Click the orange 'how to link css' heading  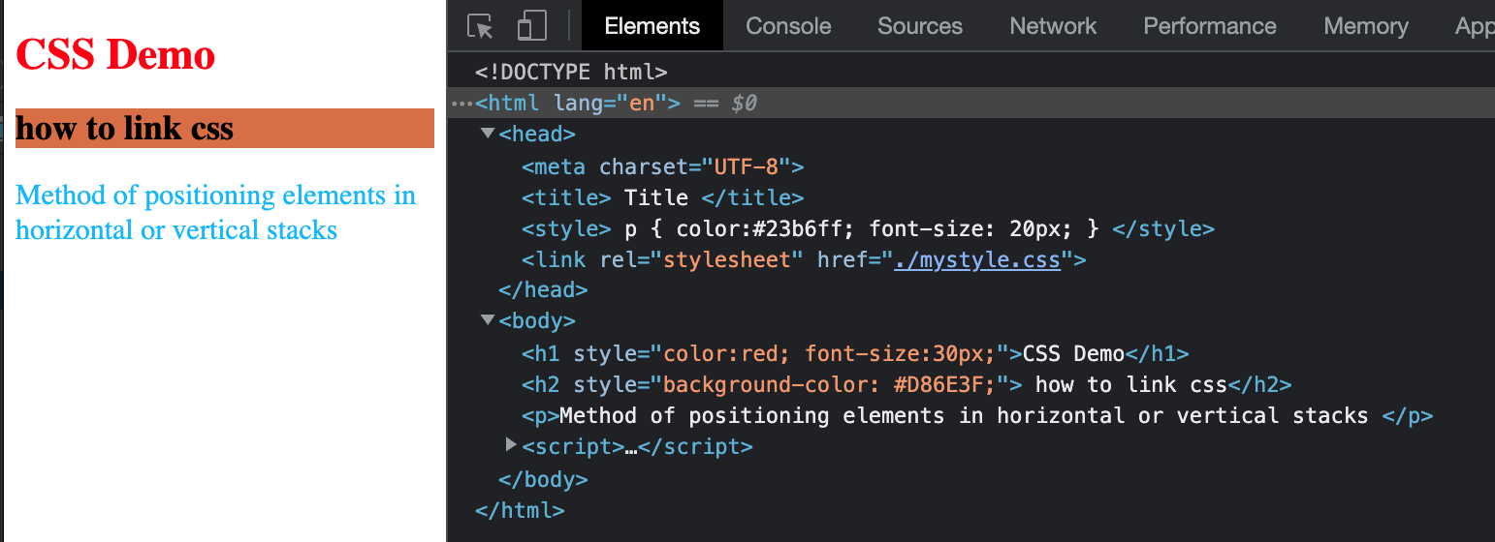225,128
